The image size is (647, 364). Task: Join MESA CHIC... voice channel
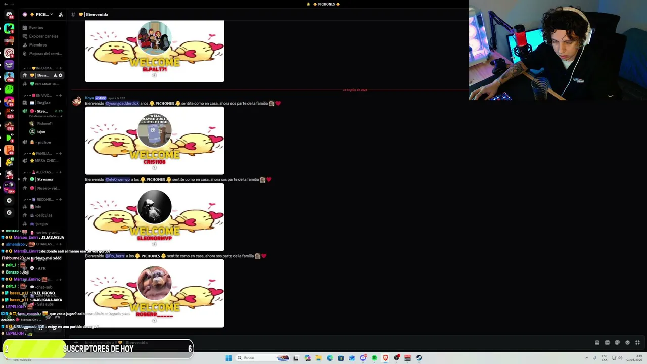(42, 161)
